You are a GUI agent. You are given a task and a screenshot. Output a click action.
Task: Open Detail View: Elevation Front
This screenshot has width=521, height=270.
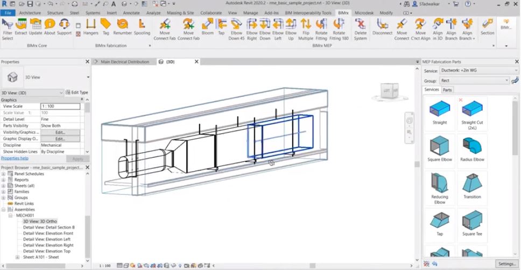pyautogui.click(x=48, y=233)
